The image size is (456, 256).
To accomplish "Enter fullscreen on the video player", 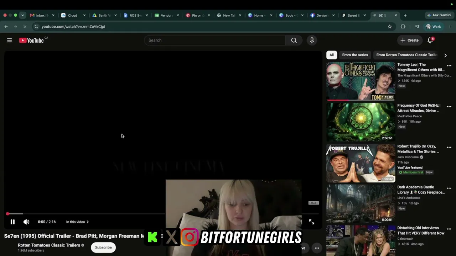I will point(312,222).
